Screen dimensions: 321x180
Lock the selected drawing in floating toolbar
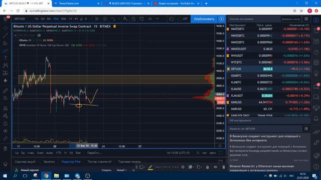[207, 167]
